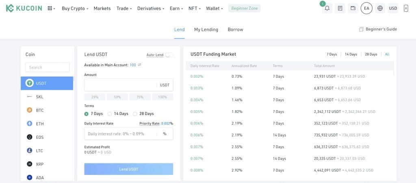Set amount to 25%

tap(95, 97)
